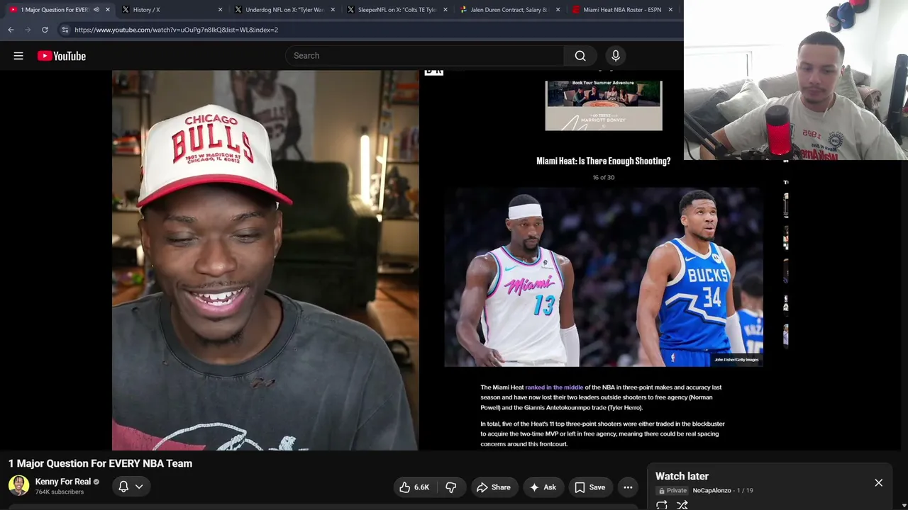Open NoCapAlonzo playlist owner link

click(712, 491)
